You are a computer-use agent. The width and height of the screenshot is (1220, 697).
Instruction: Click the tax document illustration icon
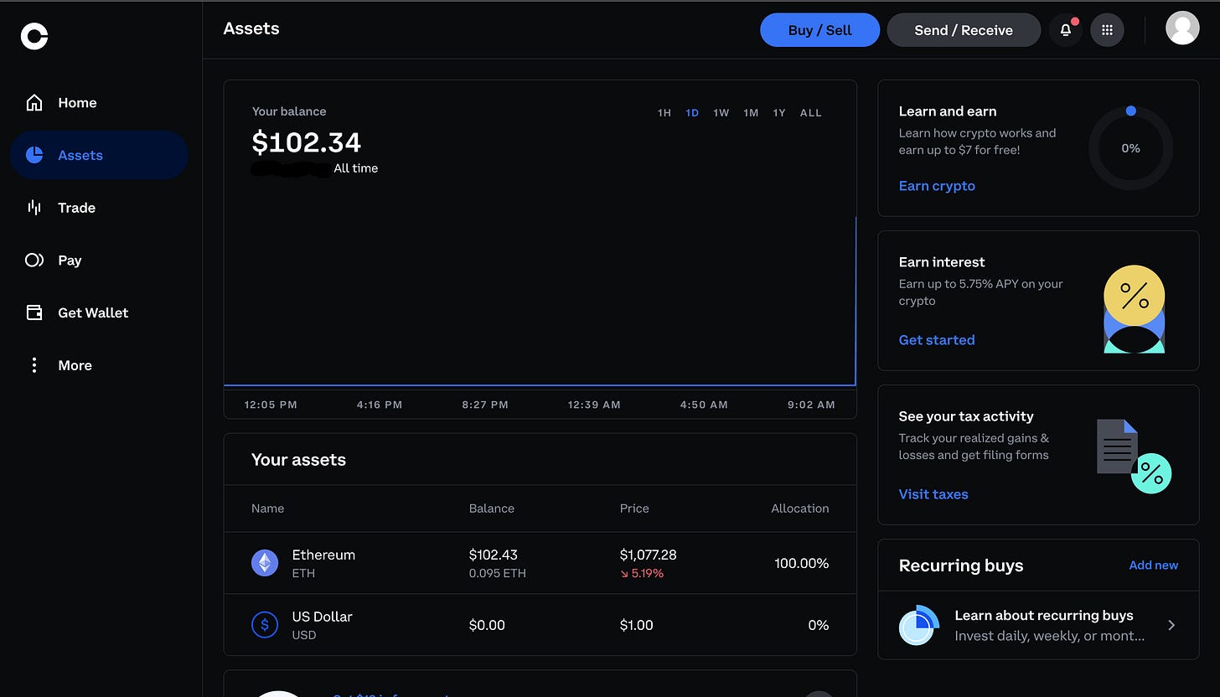(x=1134, y=456)
